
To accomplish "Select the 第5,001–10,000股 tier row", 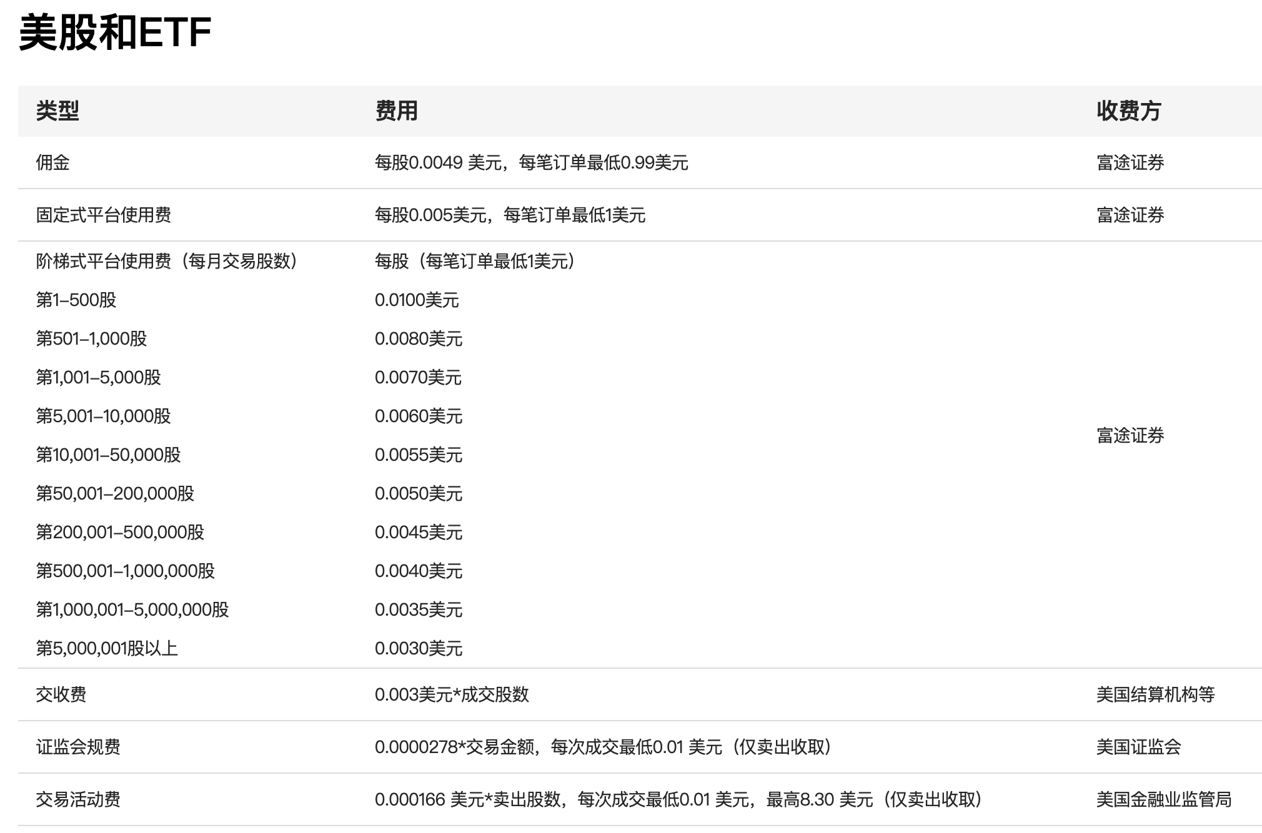I will 103,416.
